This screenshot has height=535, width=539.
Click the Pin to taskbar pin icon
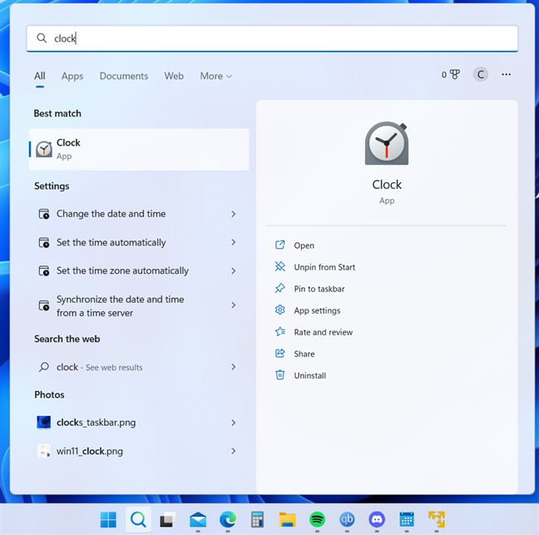click(279, 288)
